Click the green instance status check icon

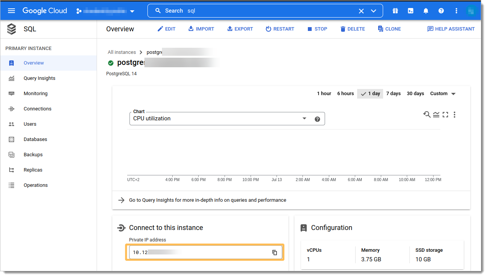(111, 63)
